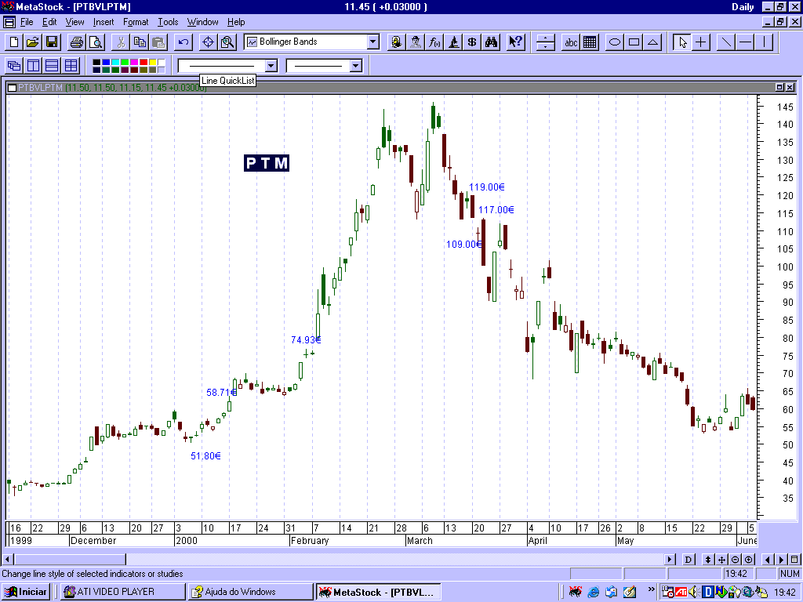The image size is (803, 602).
Task: Click the four-way arrows button below chart
Action: pos(721,560)
